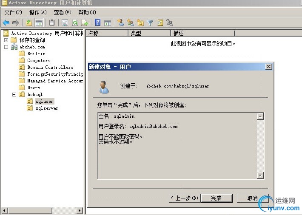
Task: Select ForeignSecurityPrincipals container
Action: 55,74
